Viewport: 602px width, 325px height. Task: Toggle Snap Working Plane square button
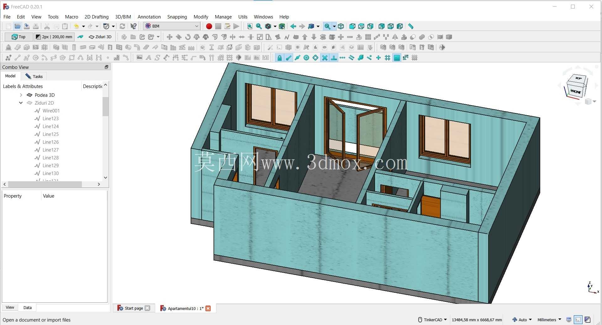pyautogui.click(x=397, y=58)
